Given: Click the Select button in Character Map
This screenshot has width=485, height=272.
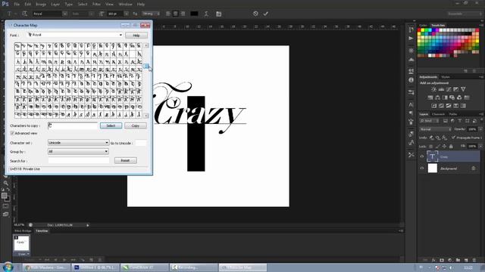Looking at the screenshot, I should click(111, 125).
